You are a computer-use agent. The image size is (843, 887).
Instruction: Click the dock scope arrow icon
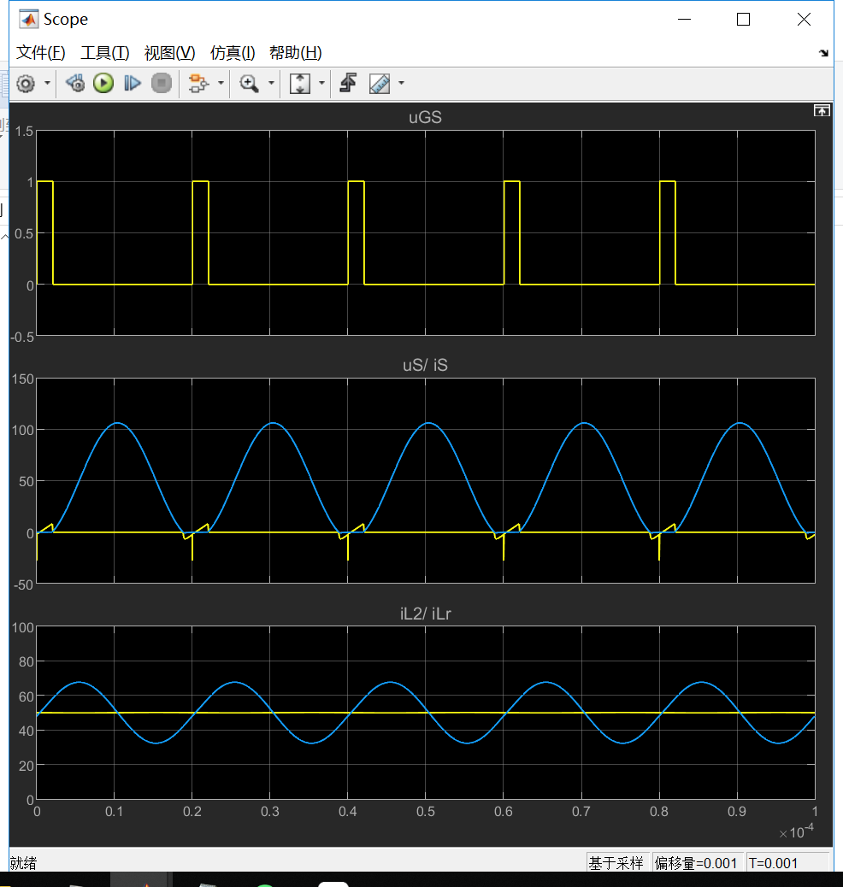pyautogui.click(x=823, y=53)
